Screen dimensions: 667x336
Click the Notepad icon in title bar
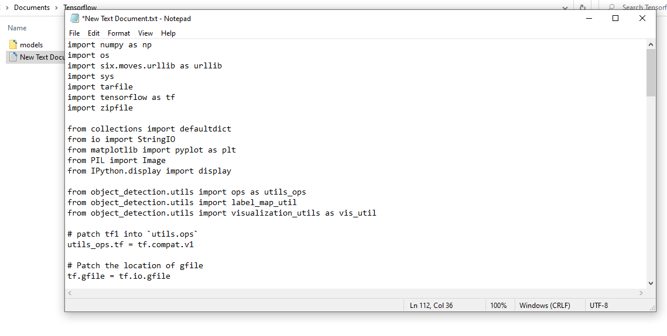pyautogui.click(x=74, y=18)
